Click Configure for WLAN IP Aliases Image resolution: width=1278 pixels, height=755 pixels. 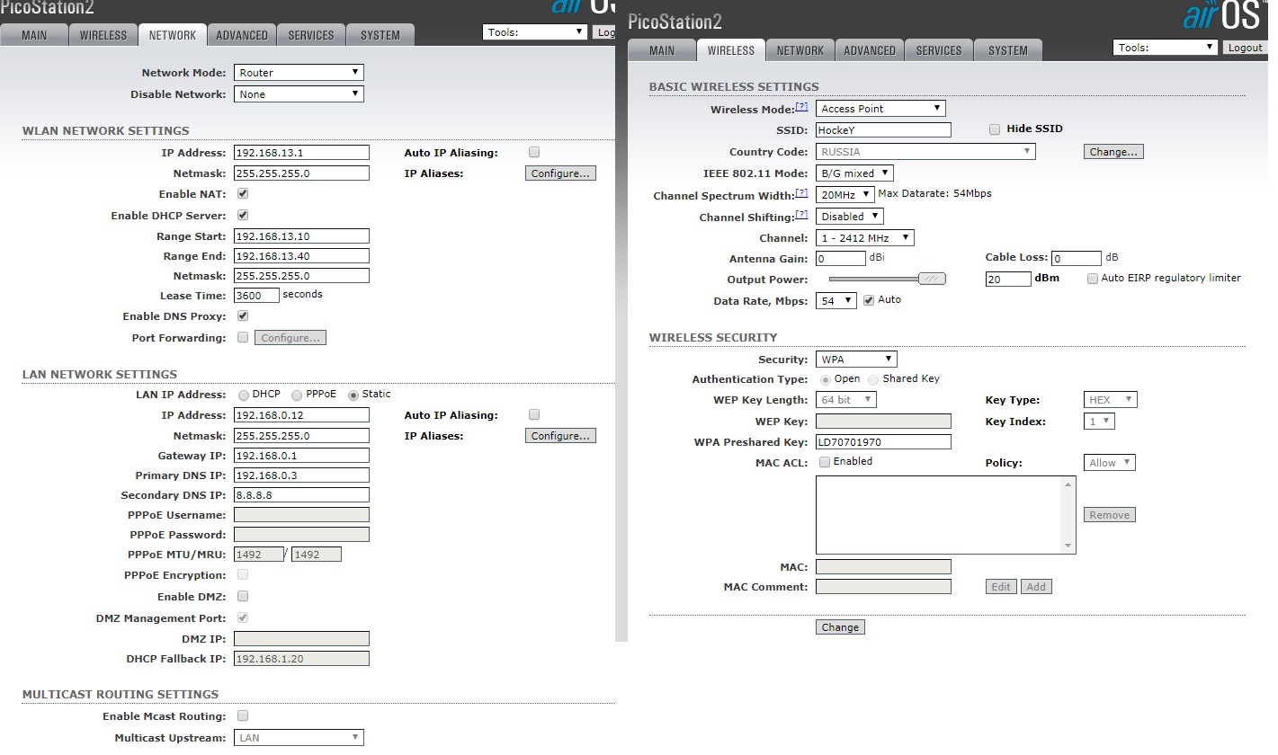560,173
